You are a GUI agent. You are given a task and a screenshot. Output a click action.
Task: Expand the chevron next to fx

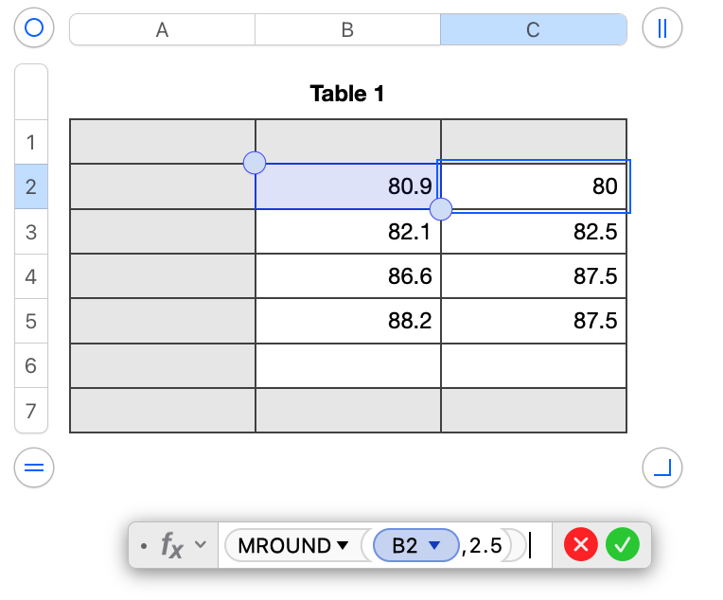[x=200, y=545]
